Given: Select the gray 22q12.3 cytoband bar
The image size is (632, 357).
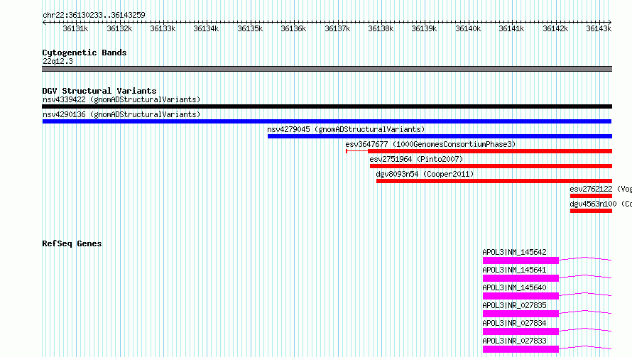Looking at the screenshot, I should pos(327,69).
